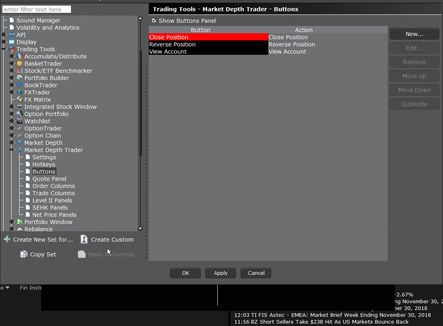Screen dimensions: 443x326
Task: Expand the API tree node
Action: 4,35
